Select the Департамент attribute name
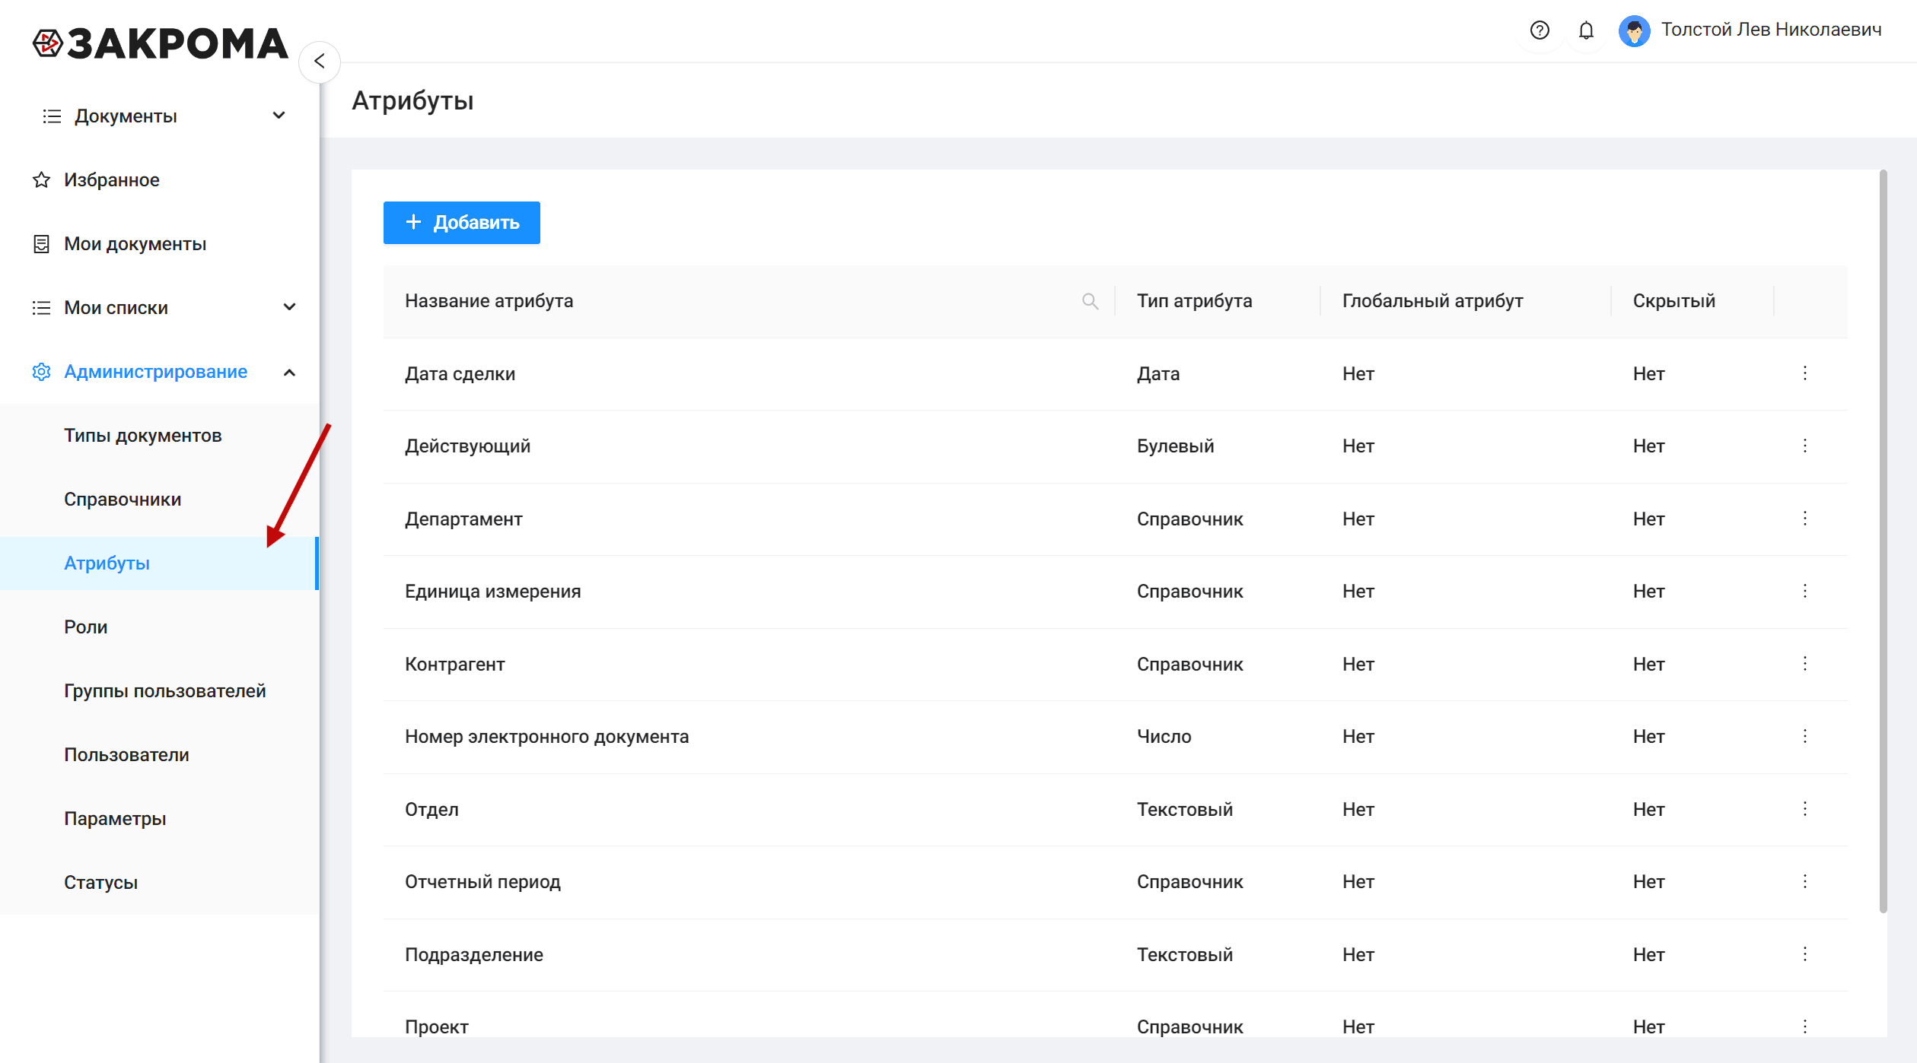Image resolution: width=1917 pixels, height=1063 pixels. [463, 519]
